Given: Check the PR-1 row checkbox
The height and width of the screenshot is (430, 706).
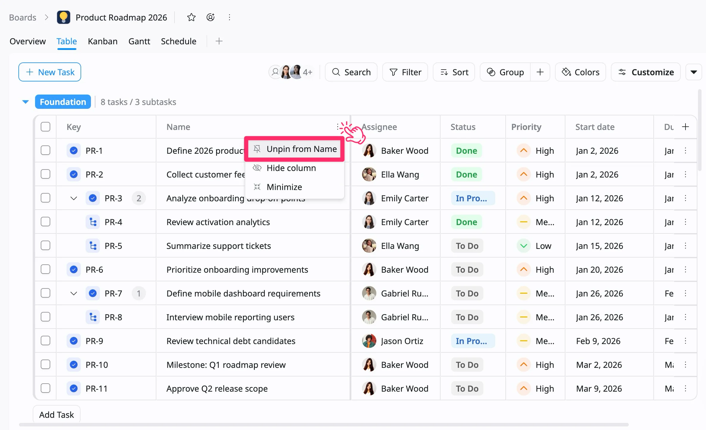Looking at the screenshot, I should (x=45, y=150).
